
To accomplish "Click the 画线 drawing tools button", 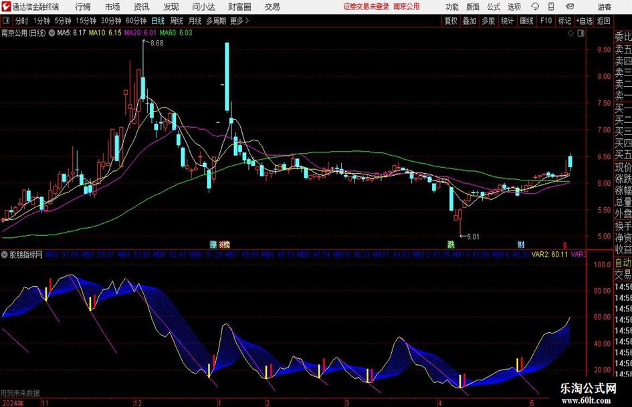I will click(x=526, y=21).
